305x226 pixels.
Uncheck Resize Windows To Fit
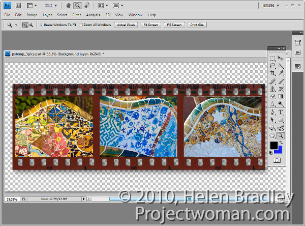41,25
